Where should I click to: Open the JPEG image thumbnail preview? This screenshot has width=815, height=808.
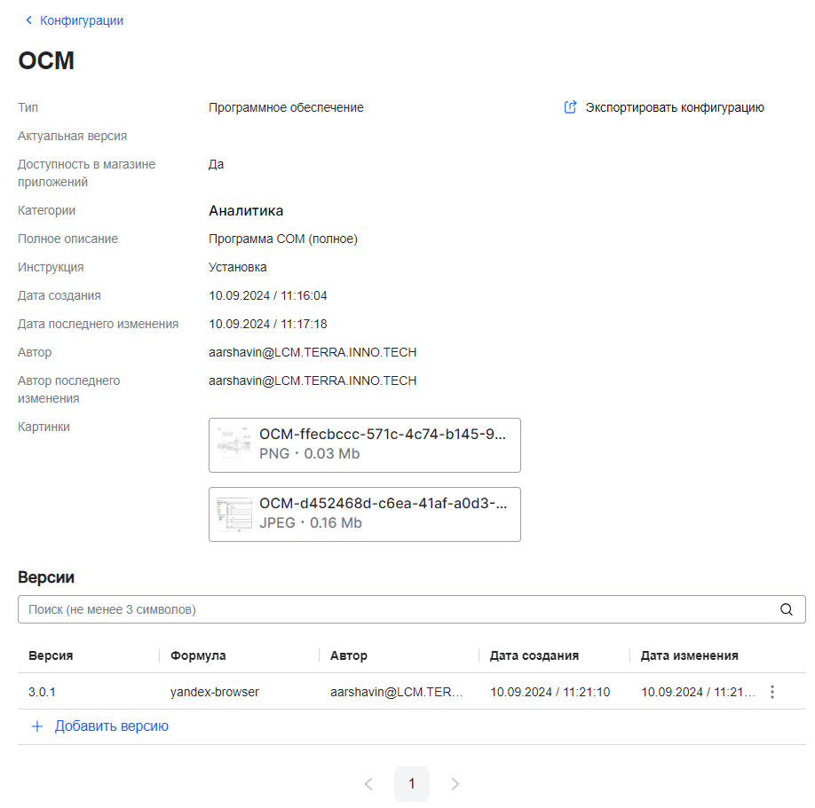pyautogui.click(x=234, y=514)
